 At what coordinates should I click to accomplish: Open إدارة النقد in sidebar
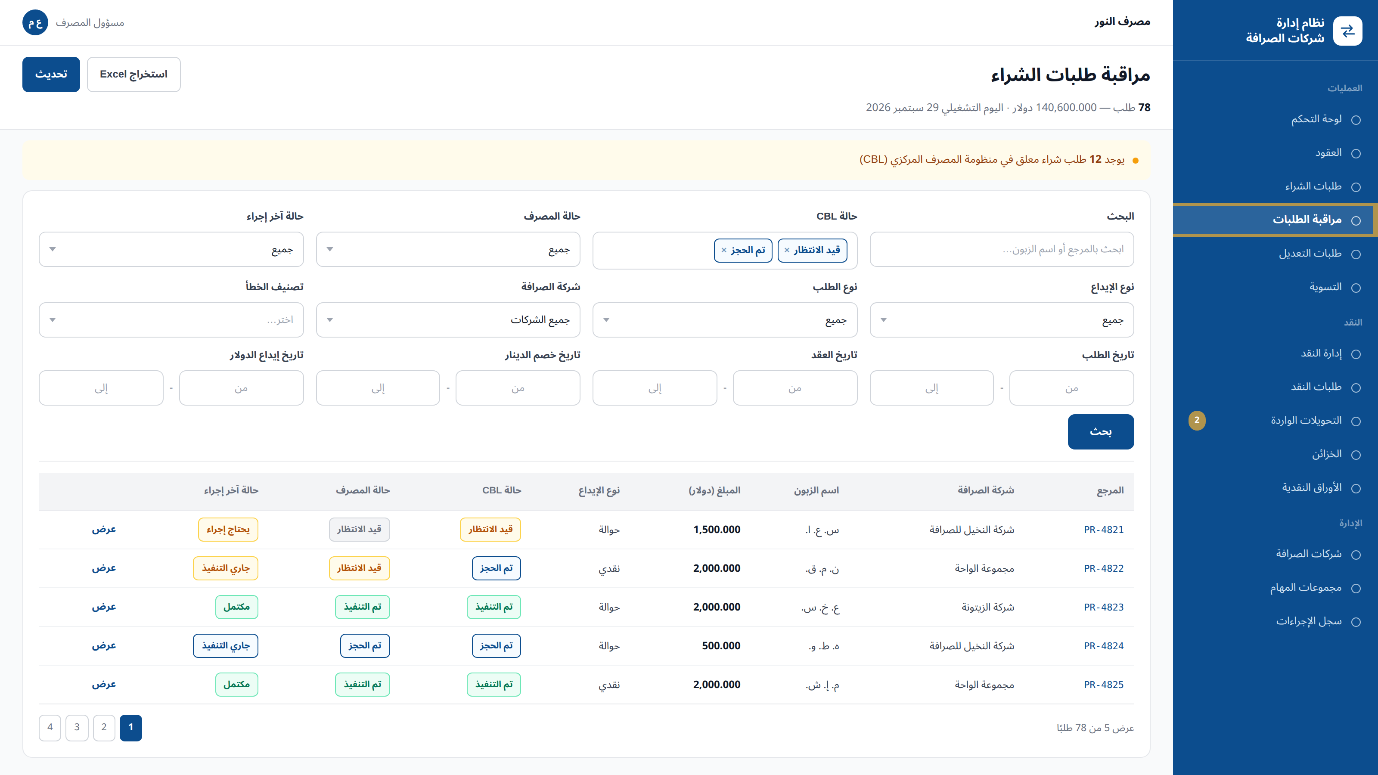tap(1275, 353)
